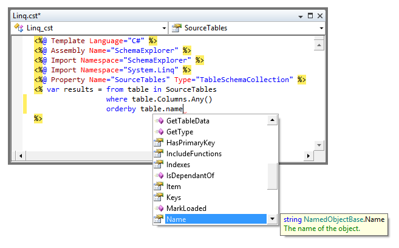Select the GetTableData method icon

click(159, 121)
